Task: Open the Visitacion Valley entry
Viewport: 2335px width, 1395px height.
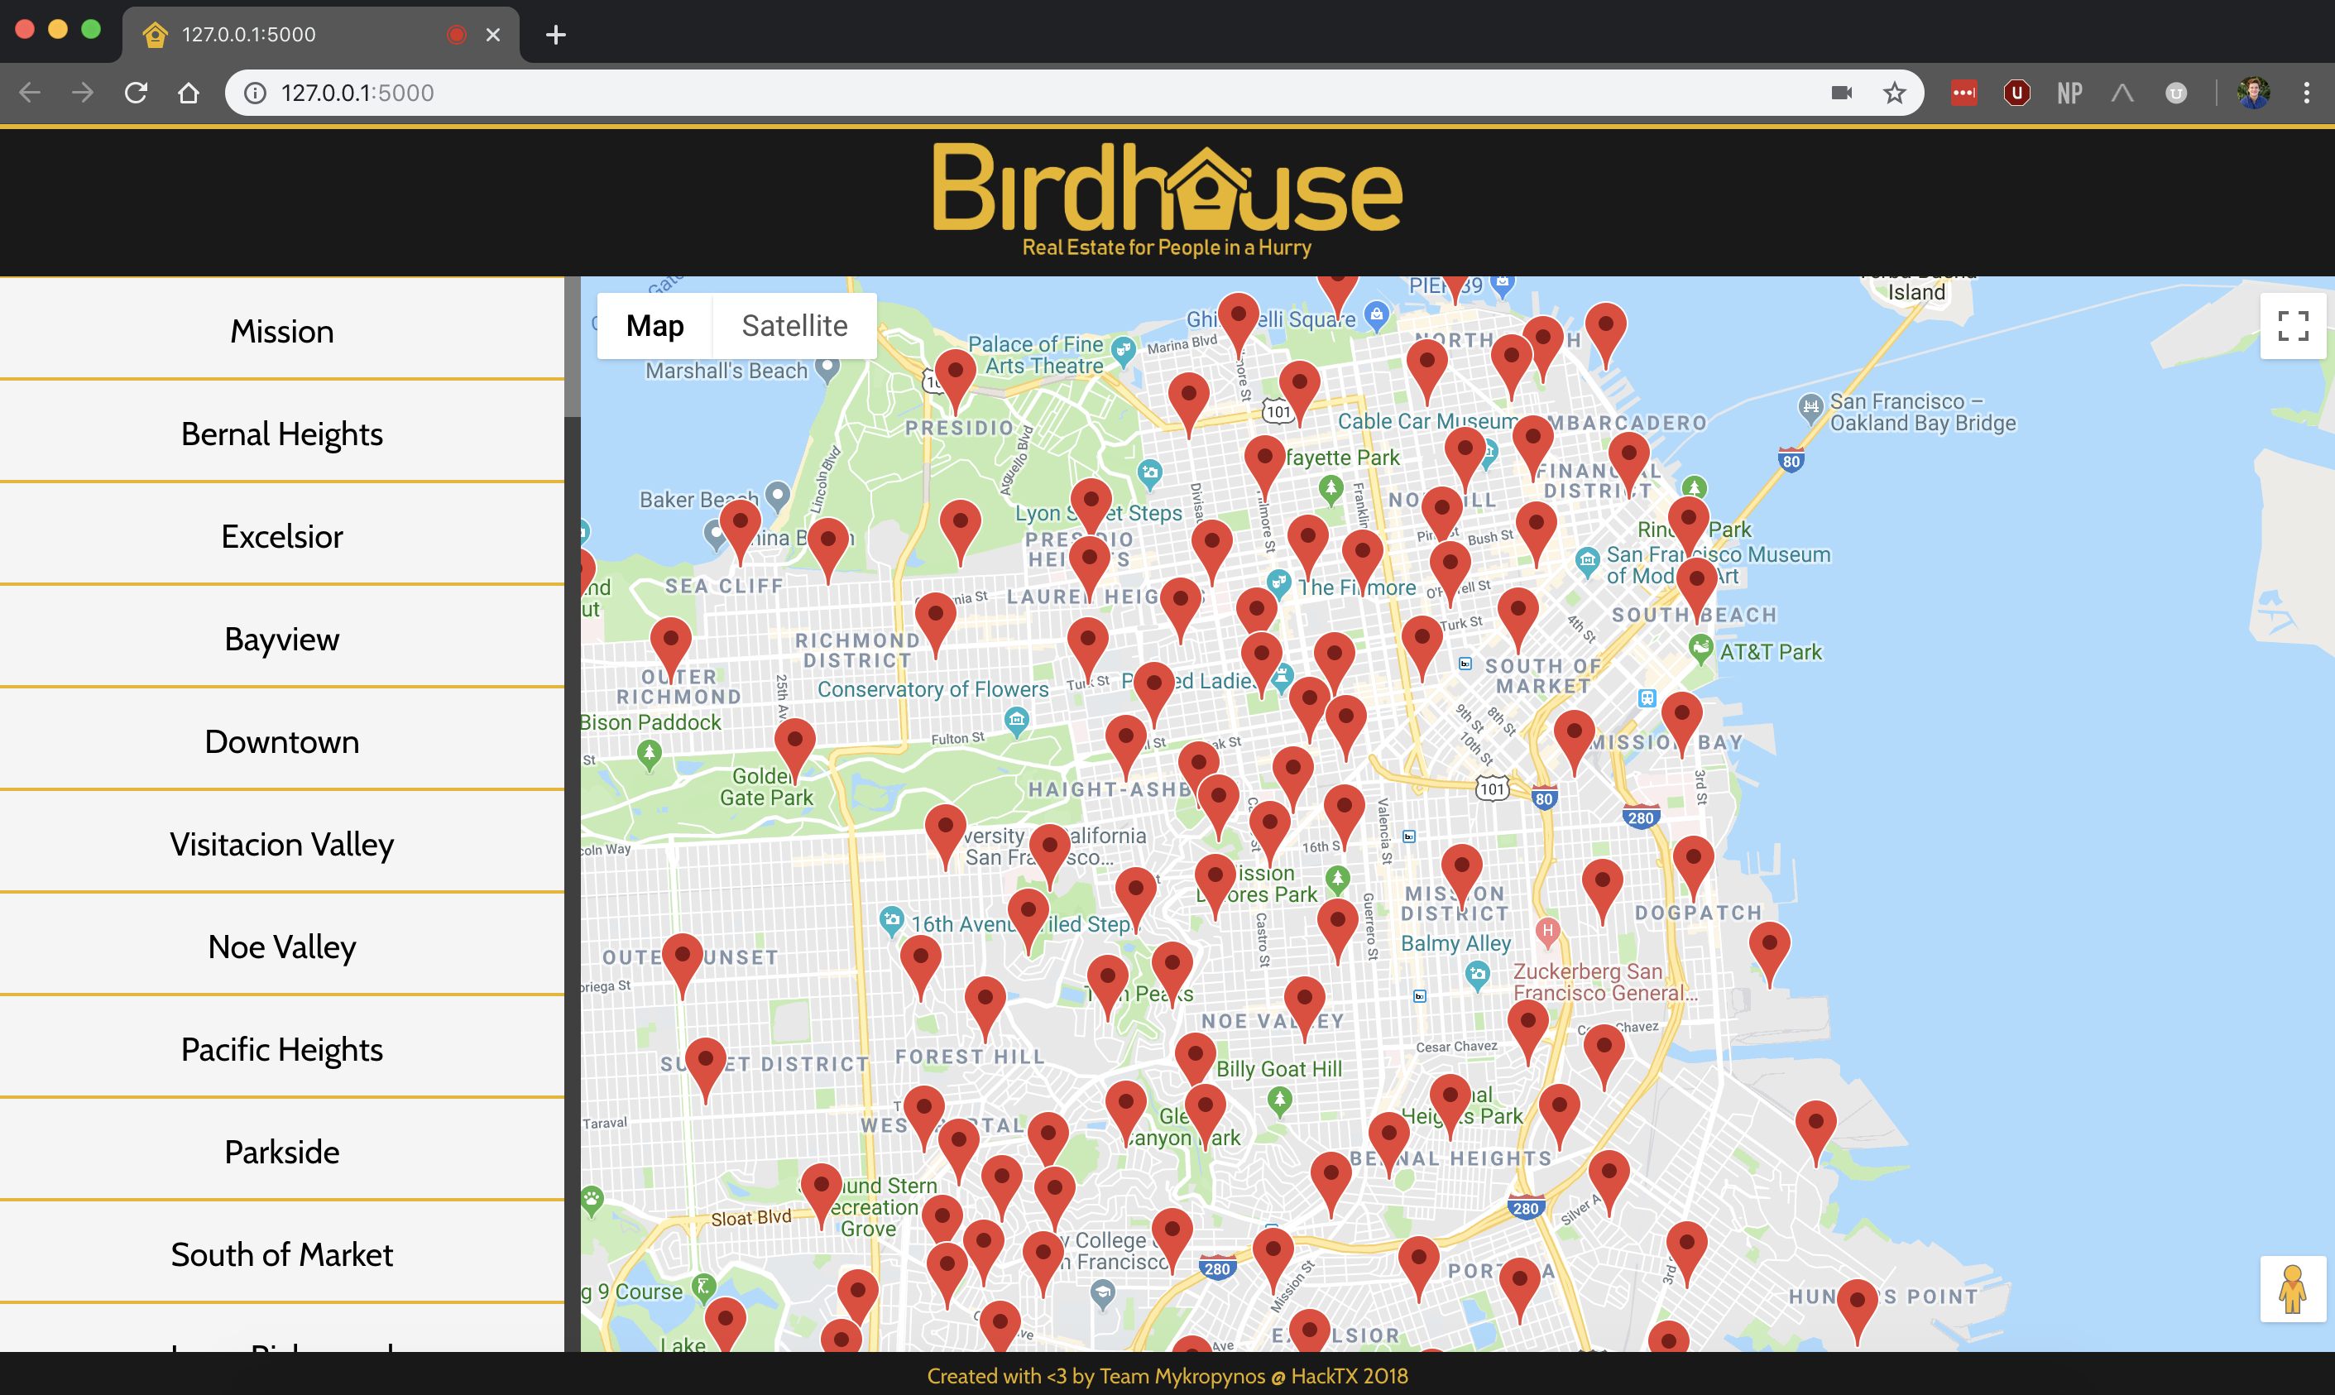Action: [x=282, y=843]
